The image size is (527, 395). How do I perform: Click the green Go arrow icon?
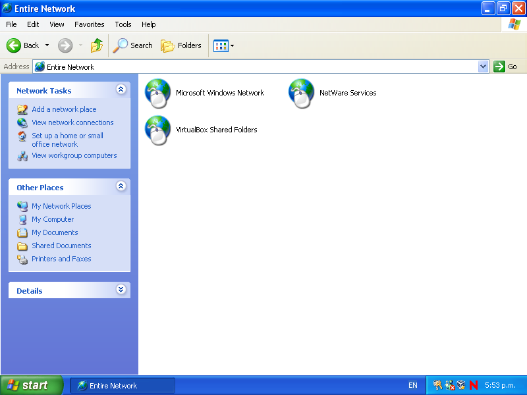coord(499,66)
